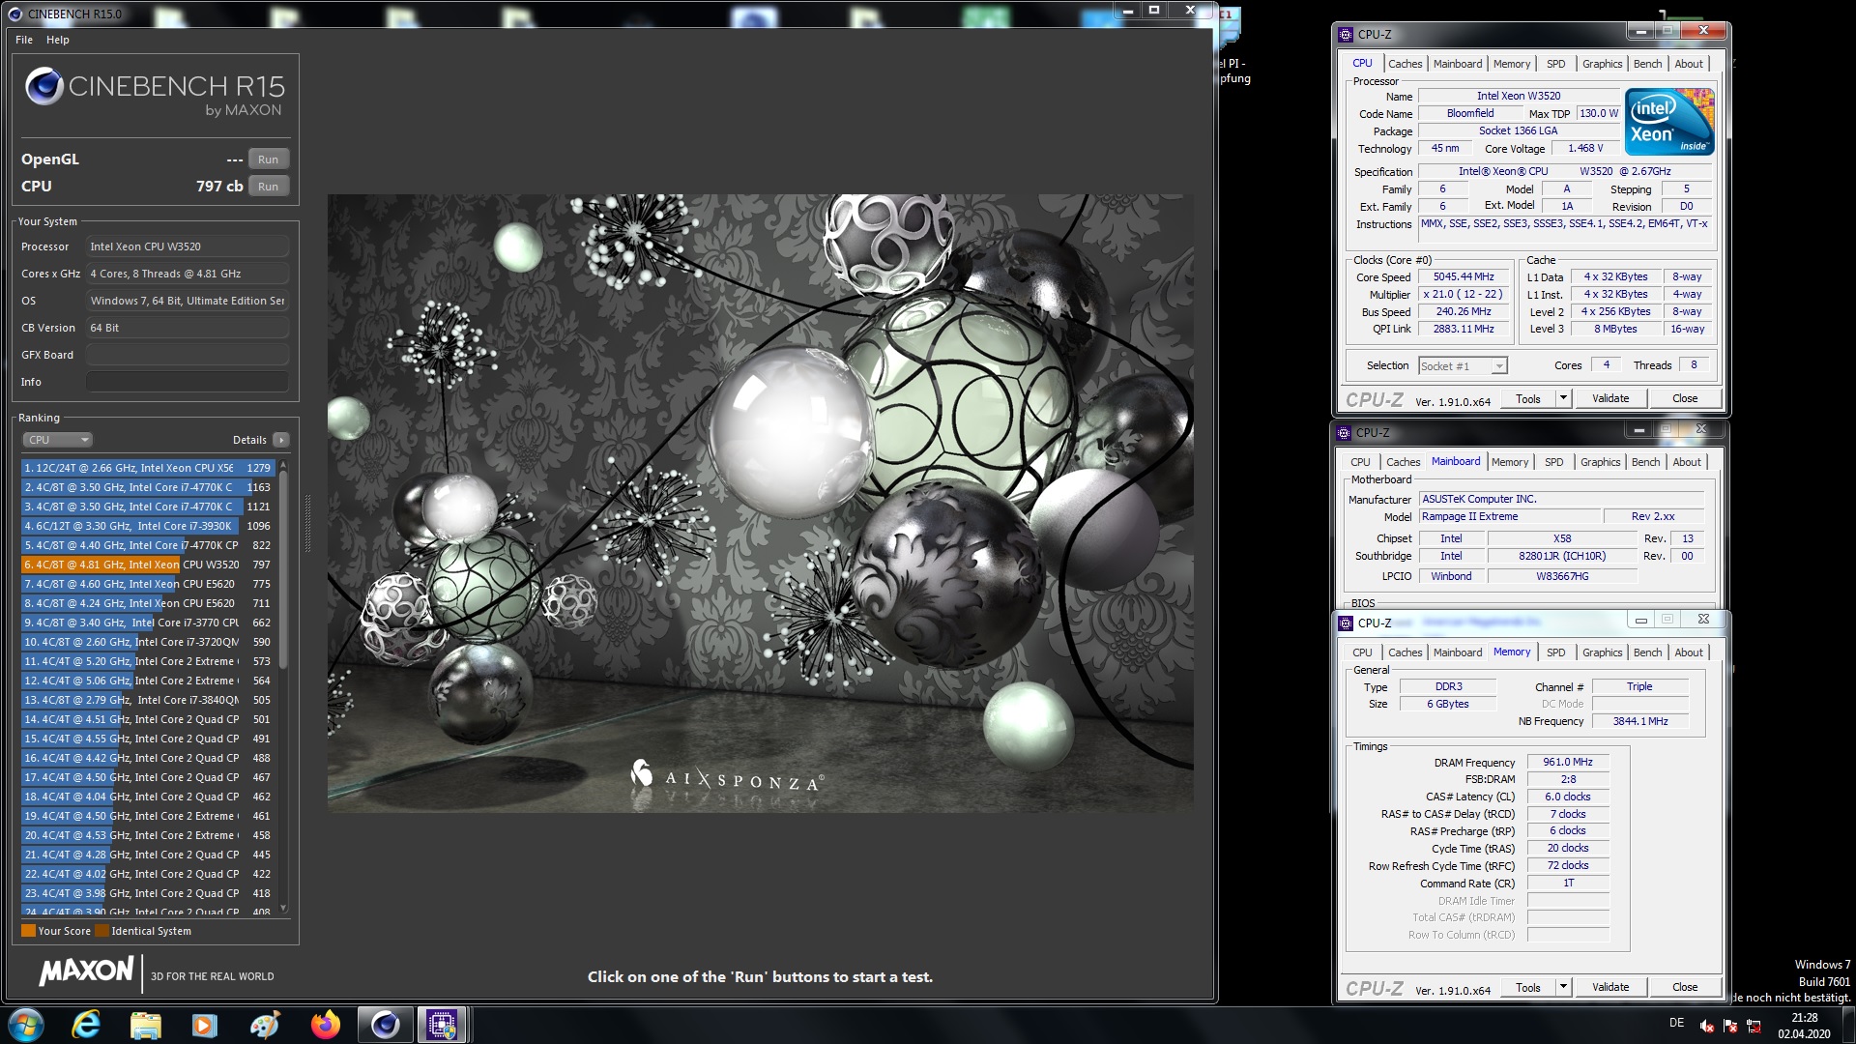The image size is (1856, 1044).
Task: Click the CPU-Z title bar icon of top window
Action: point(1345,35)
